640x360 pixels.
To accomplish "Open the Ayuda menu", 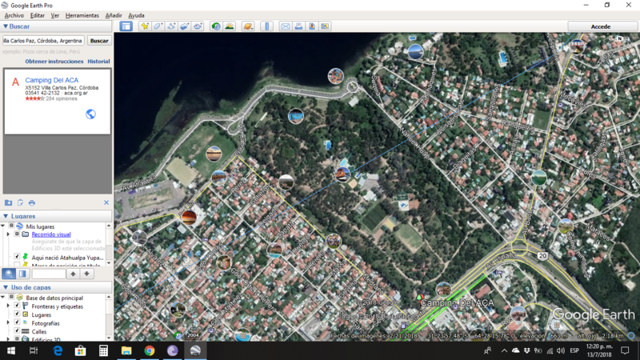I will (x=136, y=15).
